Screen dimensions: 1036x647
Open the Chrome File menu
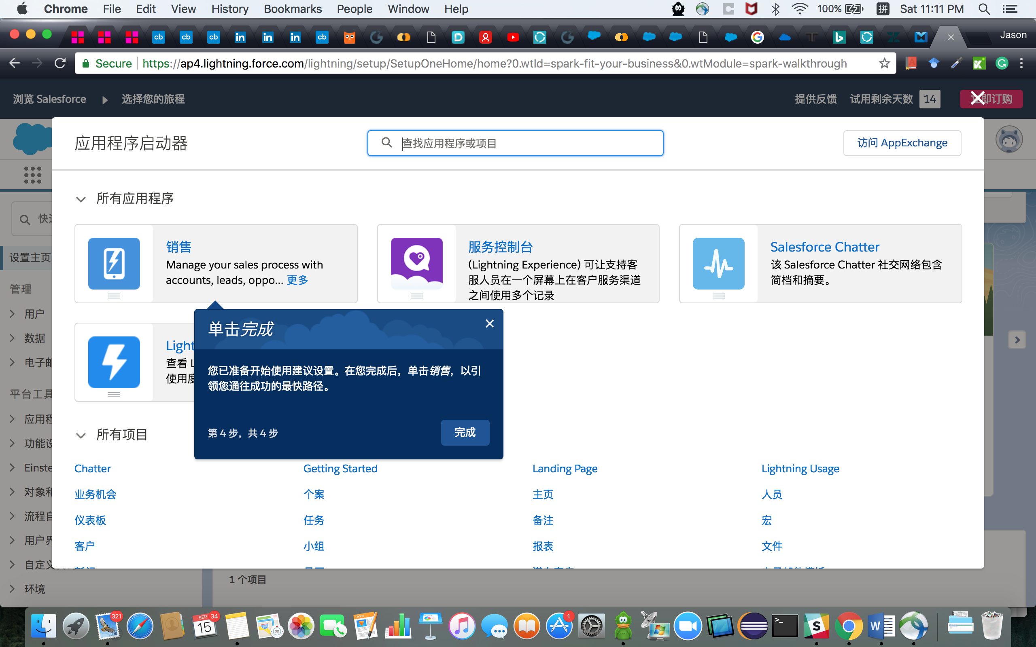point(112,9)
